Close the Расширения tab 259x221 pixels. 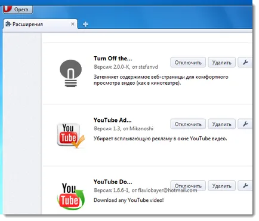(73, 24)
